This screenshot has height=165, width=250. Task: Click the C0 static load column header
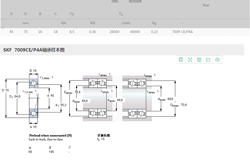[72, 14]
